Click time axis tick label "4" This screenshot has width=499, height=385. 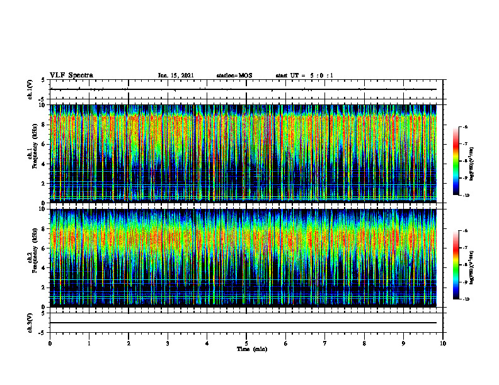(207, 343)
